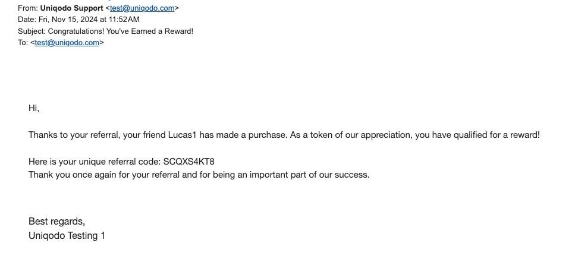Screen dimensions: 575x265
Task: Click the sender email link in From line
Action: point(142,8)
